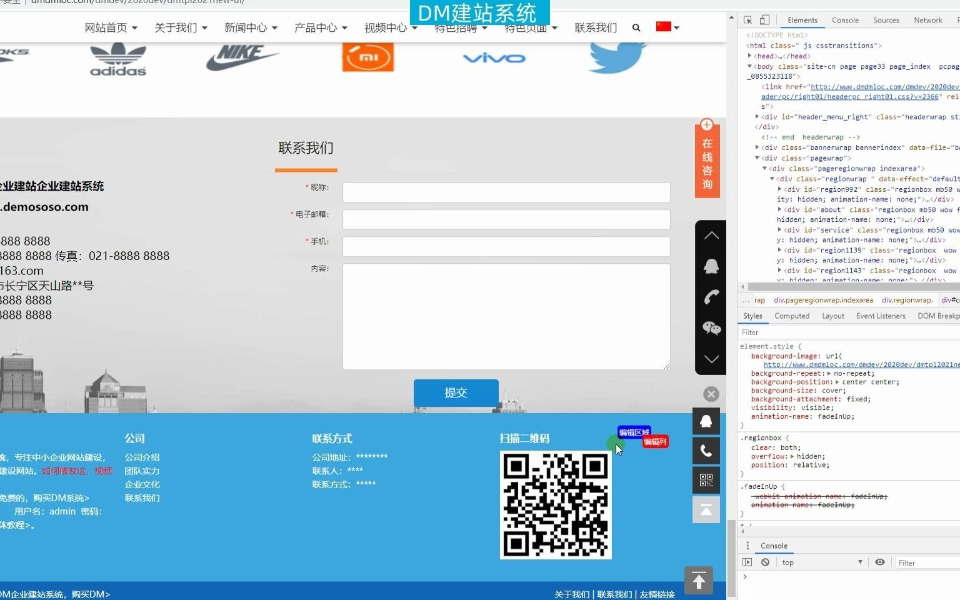The image size is (960, 600).
Task: Focus the 电子邮箱 input field
Action: (506, 219)
